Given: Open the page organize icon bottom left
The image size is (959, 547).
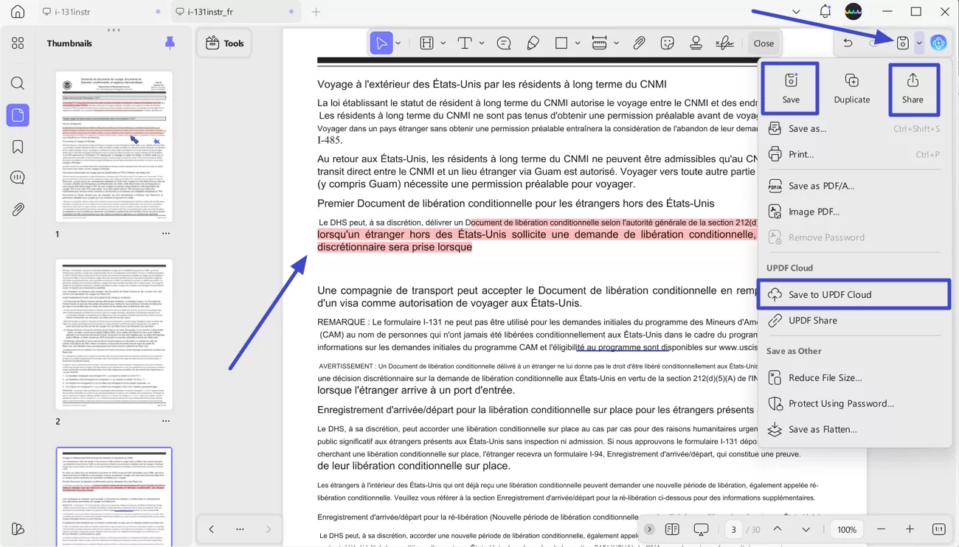Looking at the screenshot, I should point(18,529).
